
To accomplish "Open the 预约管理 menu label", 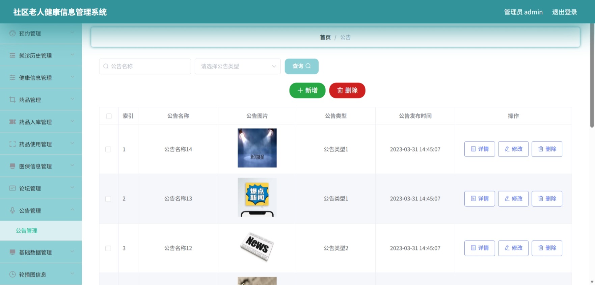I will 30,33.
